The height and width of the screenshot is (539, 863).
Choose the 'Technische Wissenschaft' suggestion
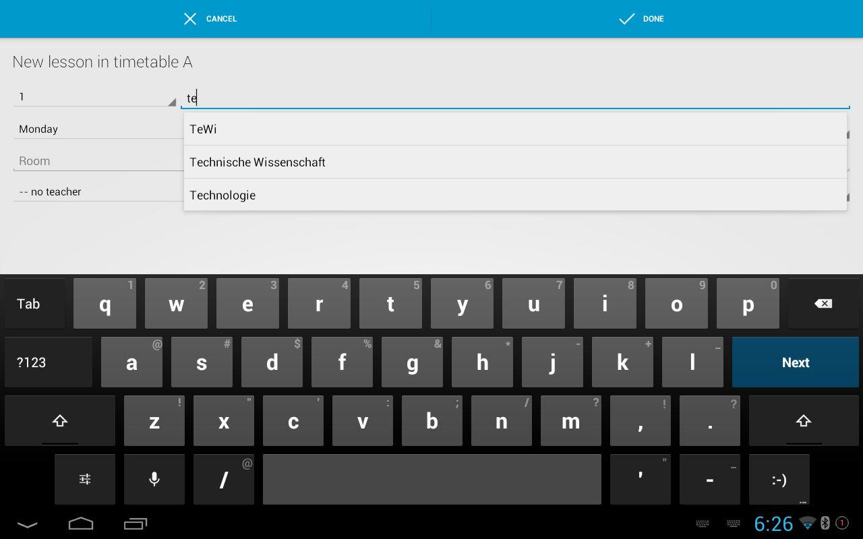pyautogui.click(x=515, y=162)
